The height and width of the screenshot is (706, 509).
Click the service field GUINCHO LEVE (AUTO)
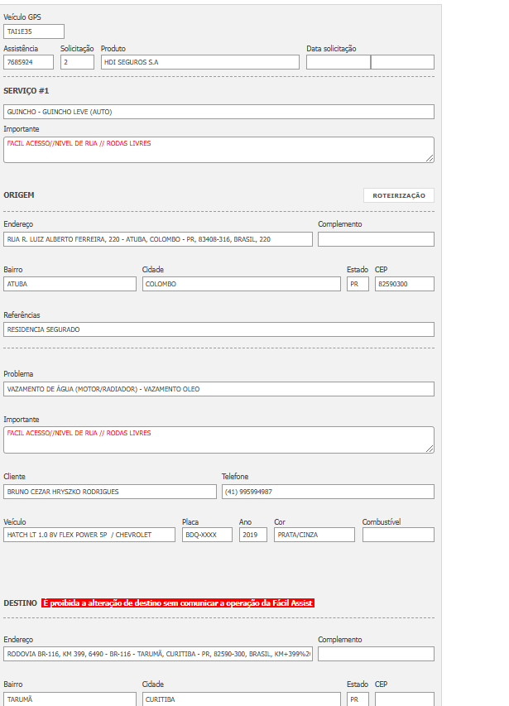tap(218, 112)
